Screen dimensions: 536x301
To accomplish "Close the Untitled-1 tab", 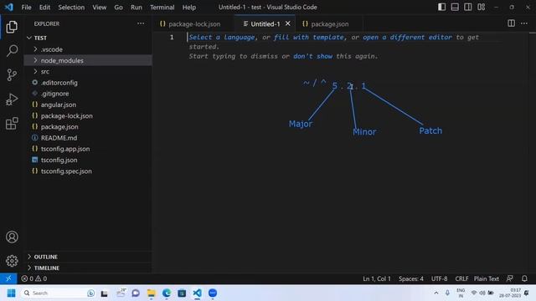I will pos(288,23).
